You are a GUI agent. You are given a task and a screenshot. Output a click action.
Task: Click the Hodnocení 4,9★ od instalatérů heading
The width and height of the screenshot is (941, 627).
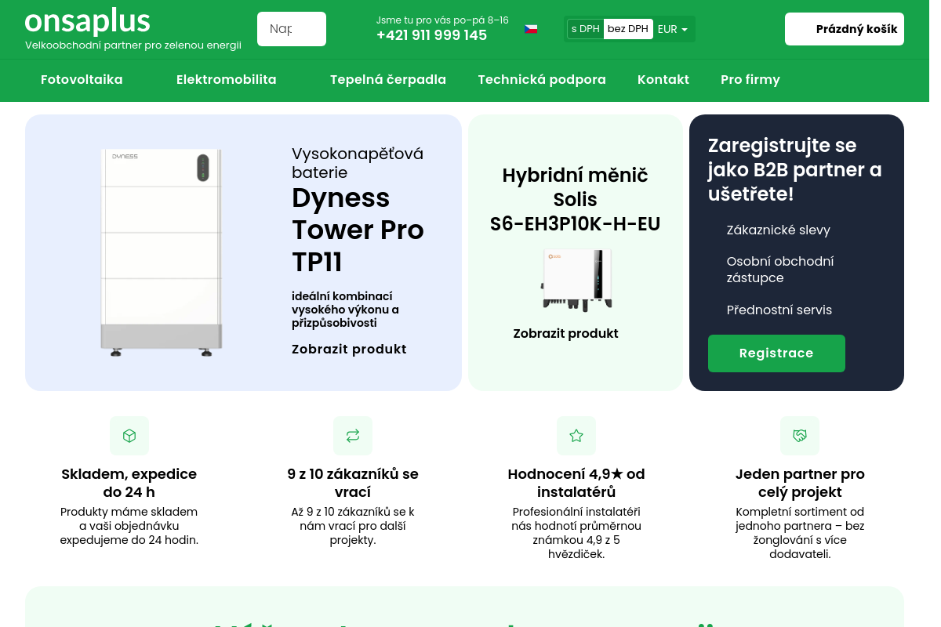click(x=576, y=483)
